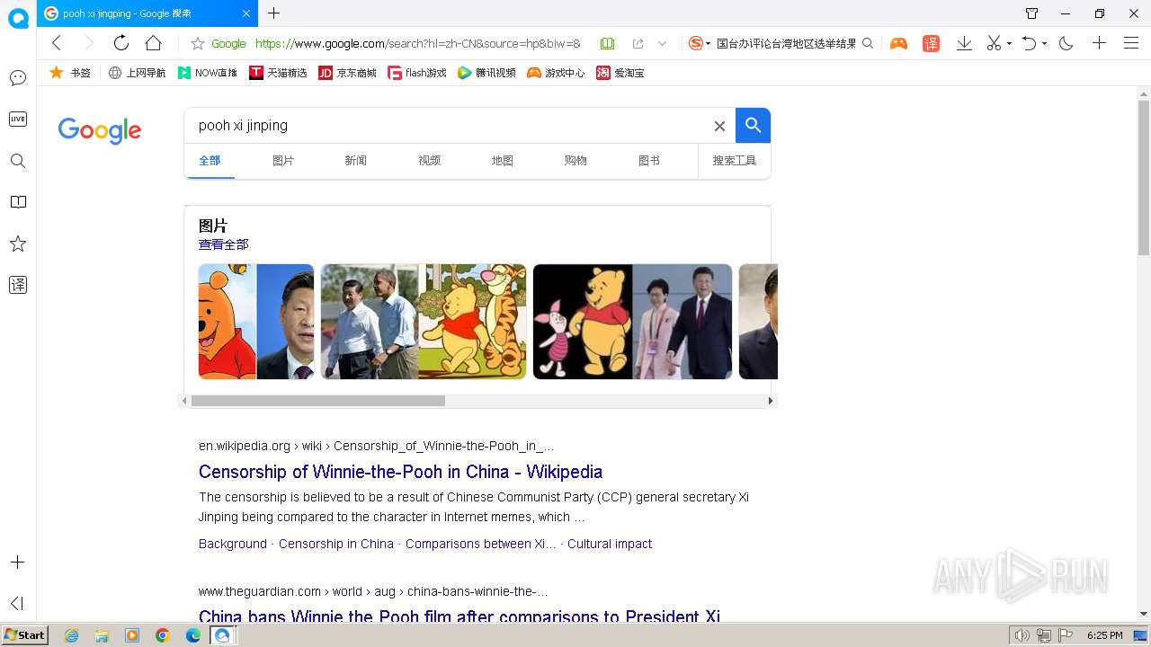Screen dimensions: 1151x647
Task: Open 爱淘宝 bookmark
Action: tap(620, 73)
